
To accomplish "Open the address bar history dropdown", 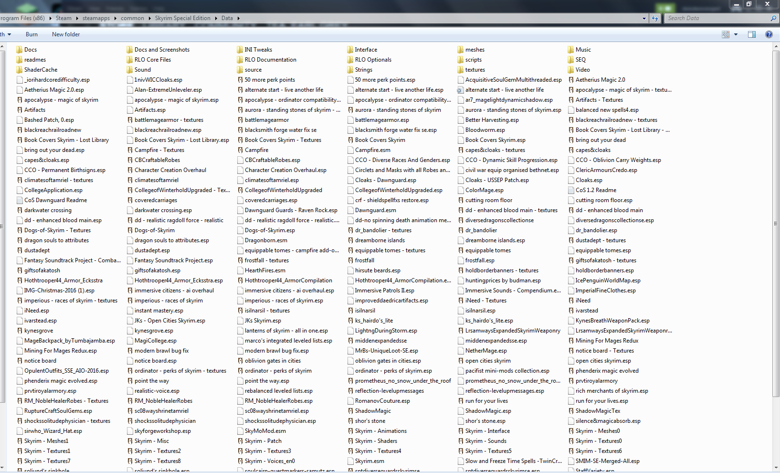I will coord(644,18).
